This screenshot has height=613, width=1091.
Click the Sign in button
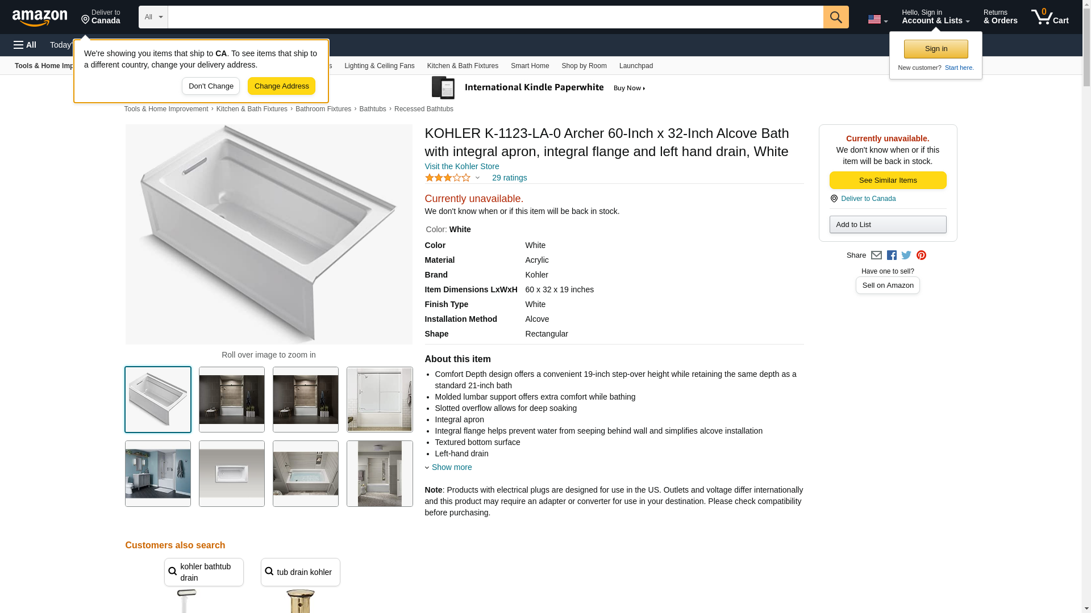point(936,49)
